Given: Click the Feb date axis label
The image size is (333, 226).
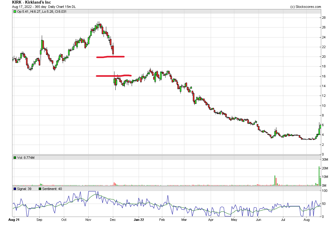Looking at the screenshot, I should pos(162,220).
